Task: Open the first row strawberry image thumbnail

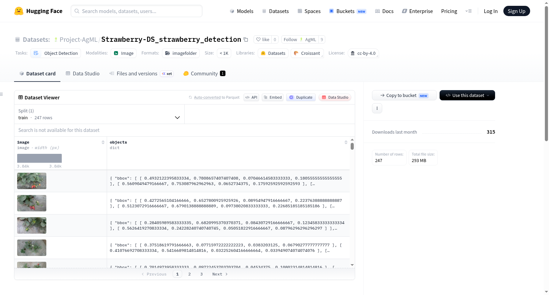Action: pyautogui.click(x=32, y=181)
